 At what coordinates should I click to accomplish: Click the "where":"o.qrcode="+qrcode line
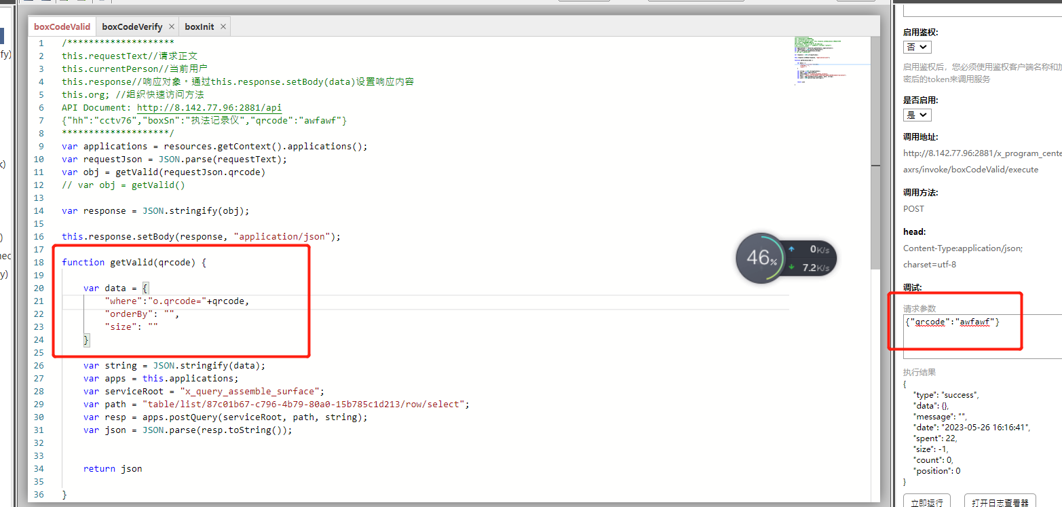pyautogui.click(x=177, y=301)
